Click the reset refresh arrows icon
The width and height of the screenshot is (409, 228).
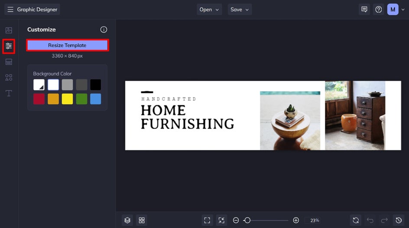(x=356, y=220)
